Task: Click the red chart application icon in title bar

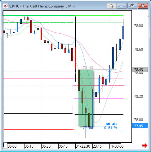Action: pyautogui.click(x=6, y=6)
